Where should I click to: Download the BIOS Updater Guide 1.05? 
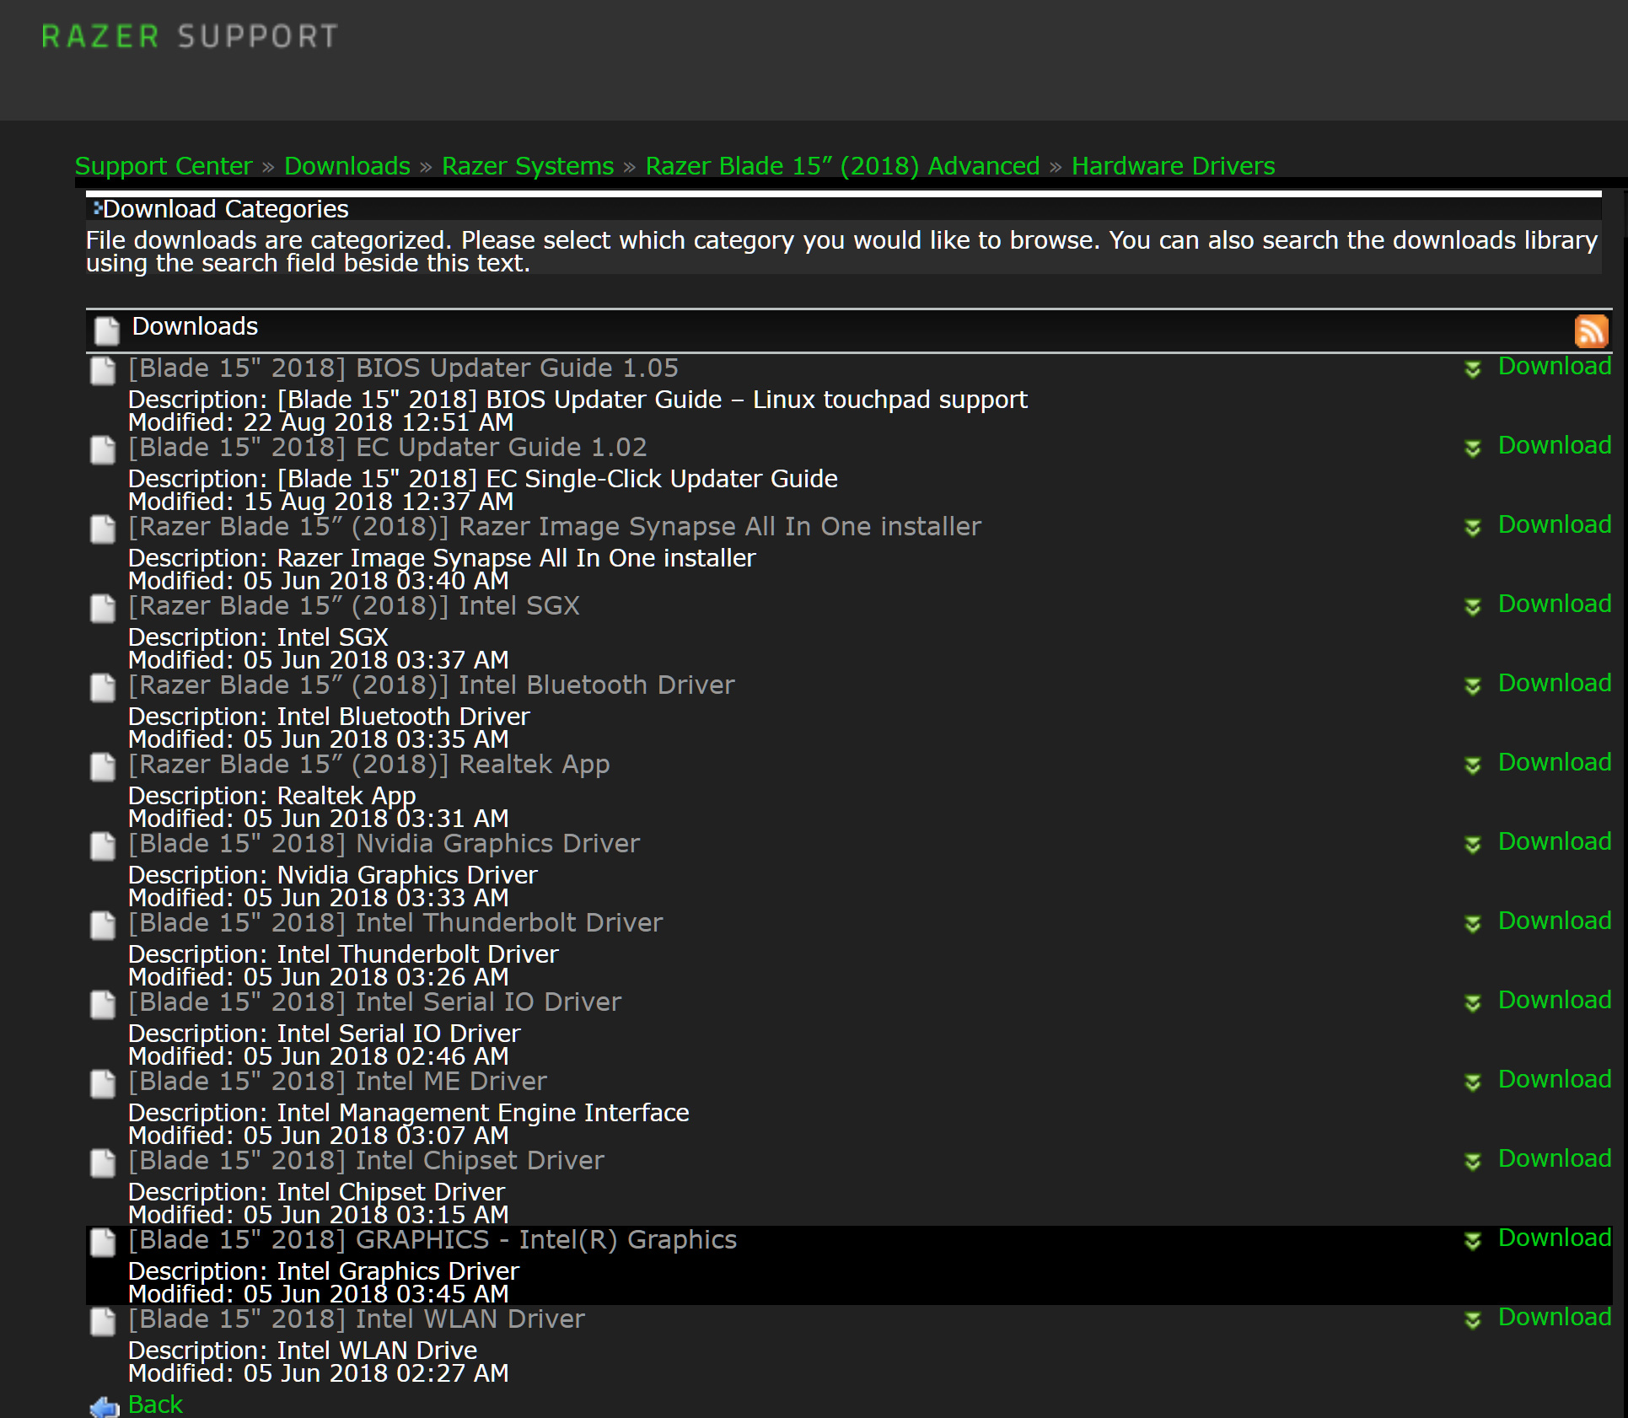click(x=1555, y=366)
